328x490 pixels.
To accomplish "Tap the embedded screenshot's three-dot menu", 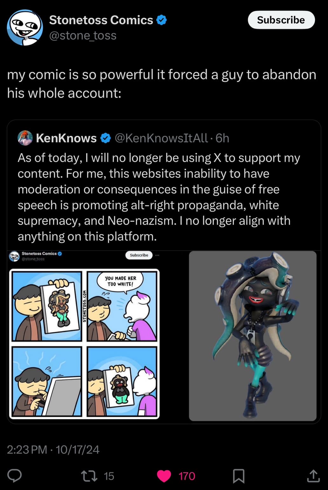I will click(x=157, y=255).
